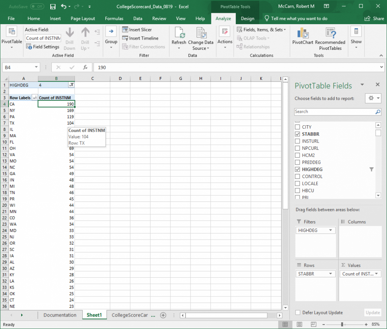Open the Formulas ribbon tab
This screenshot has width=387, height=329.
click(x=114, y=18)
